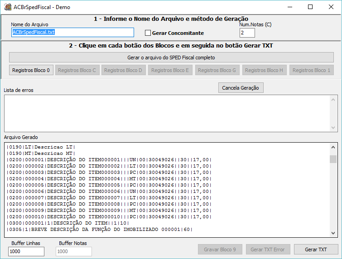Screen dimensions: 342x259
Task: Click the Registros Bloco D button
Action: [x=124, y=70]
